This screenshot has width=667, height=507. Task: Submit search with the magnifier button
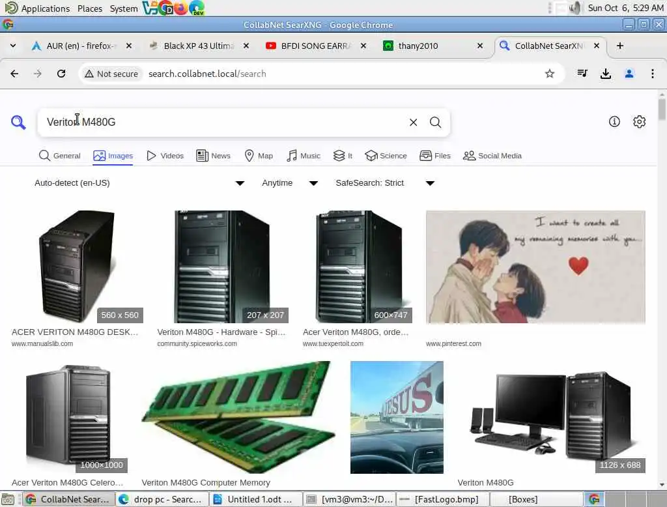click(x=435, y=123)
